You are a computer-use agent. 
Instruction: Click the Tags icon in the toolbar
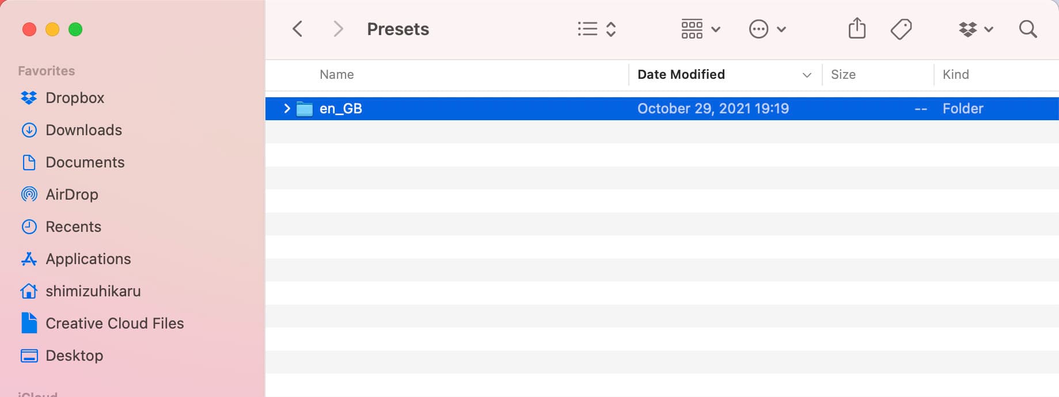click(901, 28)
